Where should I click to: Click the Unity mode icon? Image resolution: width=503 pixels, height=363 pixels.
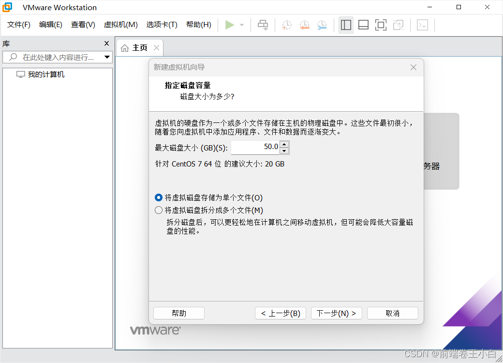398,25
